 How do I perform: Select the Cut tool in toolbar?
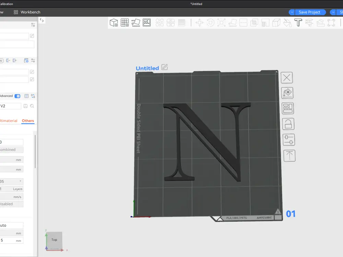(243, 23)
